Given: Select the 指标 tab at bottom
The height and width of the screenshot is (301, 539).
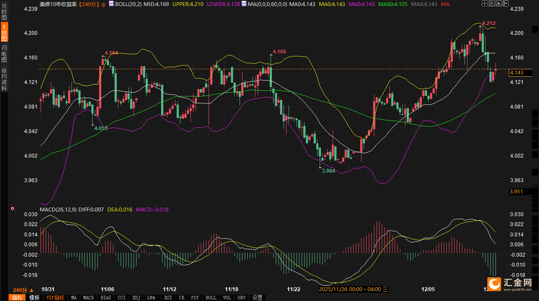Looking at the screenshot, I should 17,298.
